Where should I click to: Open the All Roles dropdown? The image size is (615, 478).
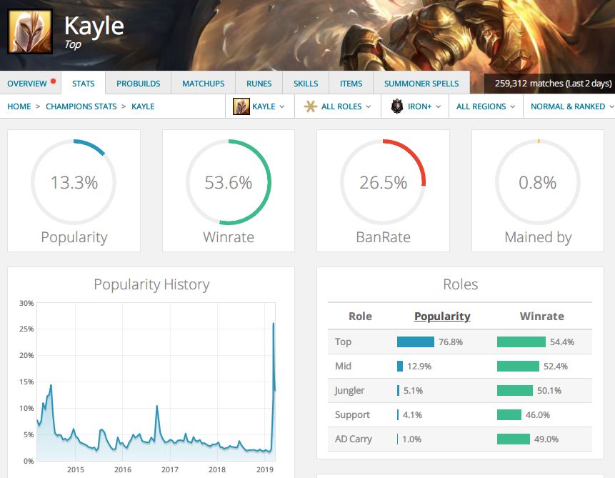coord(338,106)
